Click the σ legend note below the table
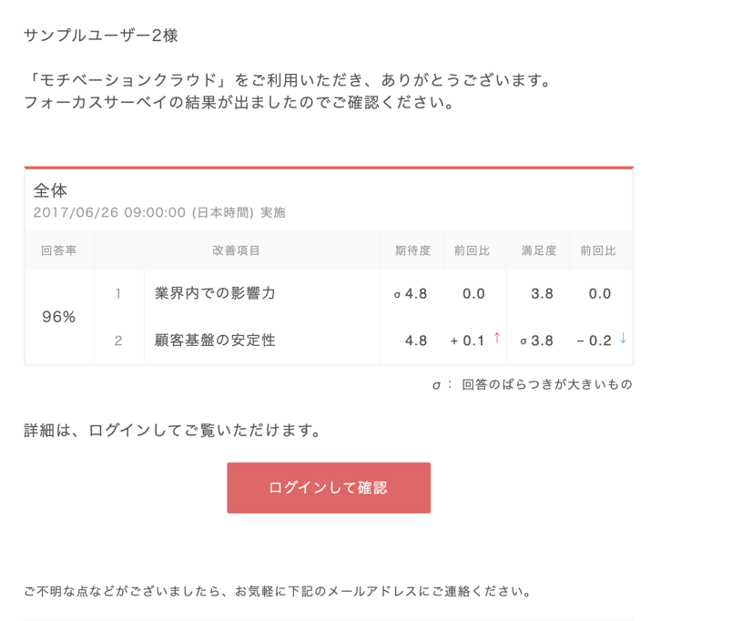 pos(534,383)
